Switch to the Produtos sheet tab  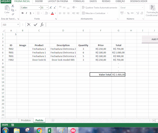26,120
